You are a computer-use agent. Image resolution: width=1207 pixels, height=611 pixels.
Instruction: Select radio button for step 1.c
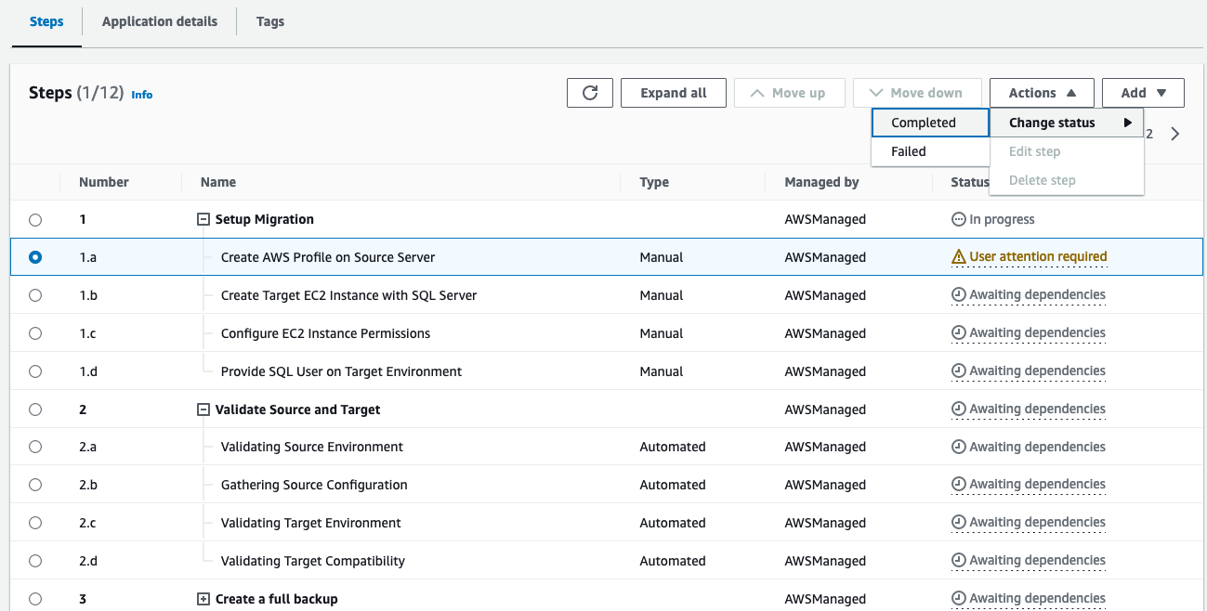pyautogui.click(x=35, y=333)
